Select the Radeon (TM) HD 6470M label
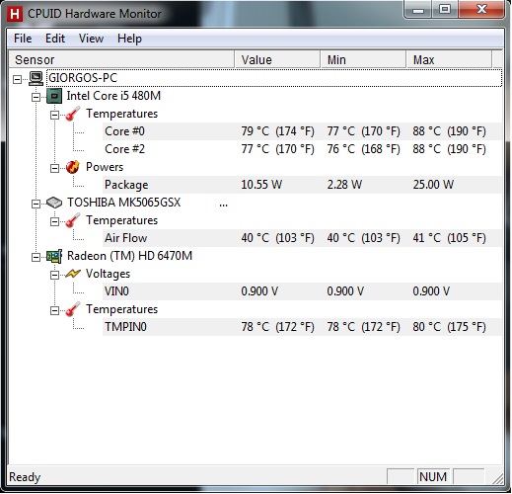This screenshot has width=512, height=494. 129,256
